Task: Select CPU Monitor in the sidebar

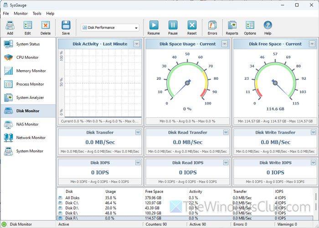Action: (x=28, y=57)
